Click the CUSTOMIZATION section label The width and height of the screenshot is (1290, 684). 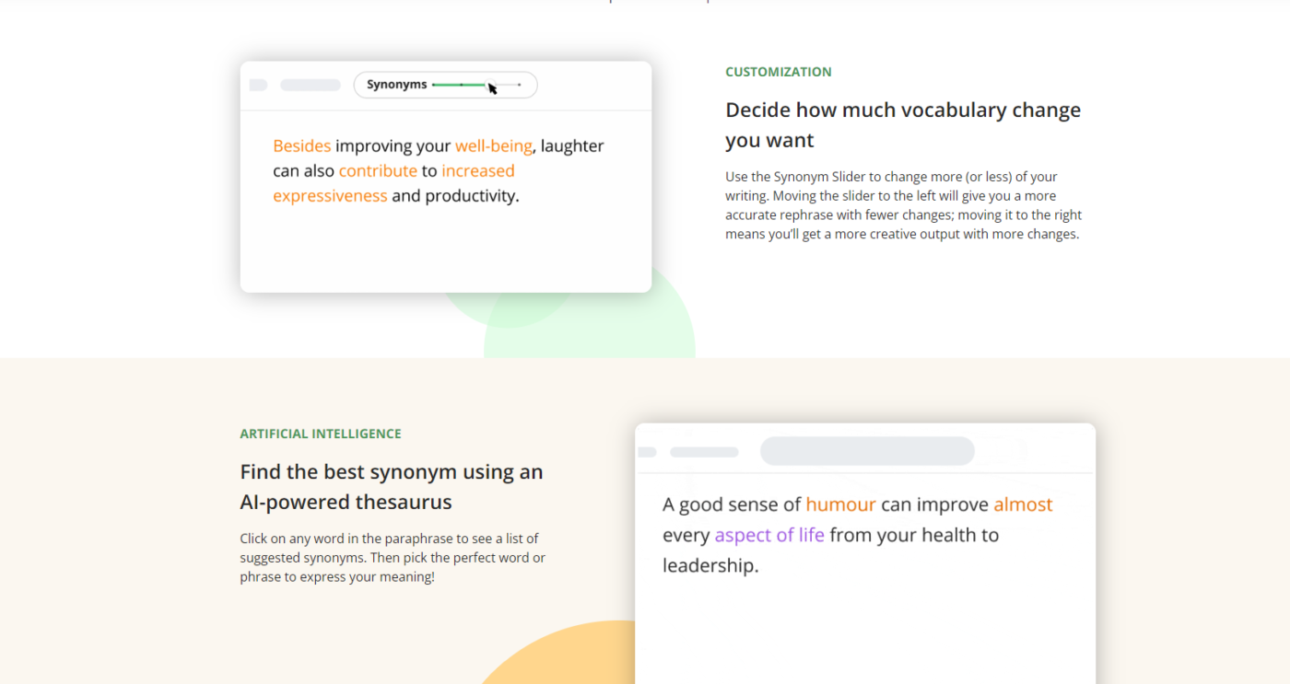(x=778, y=72)
